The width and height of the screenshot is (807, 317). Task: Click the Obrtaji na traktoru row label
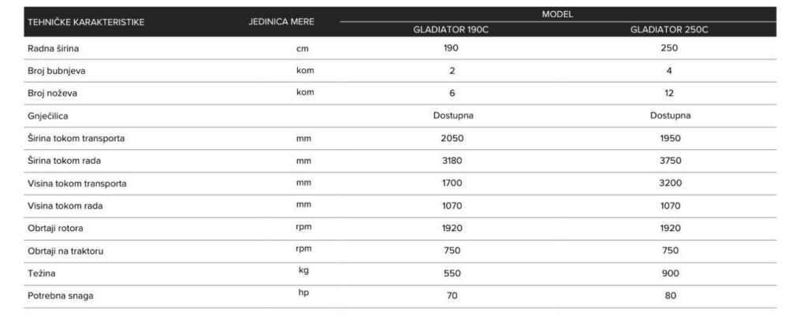(x=66, y=251)
